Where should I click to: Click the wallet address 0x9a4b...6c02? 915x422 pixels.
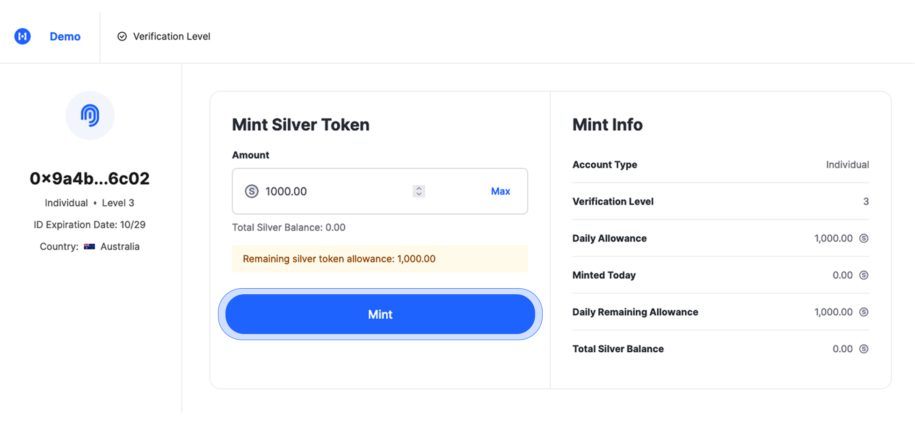89,179
